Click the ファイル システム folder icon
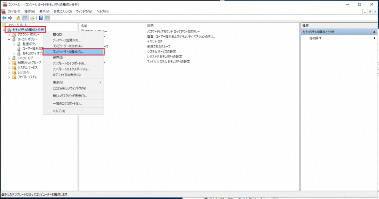379x199 pixels. pyautogui.click(x=14, y=77)
